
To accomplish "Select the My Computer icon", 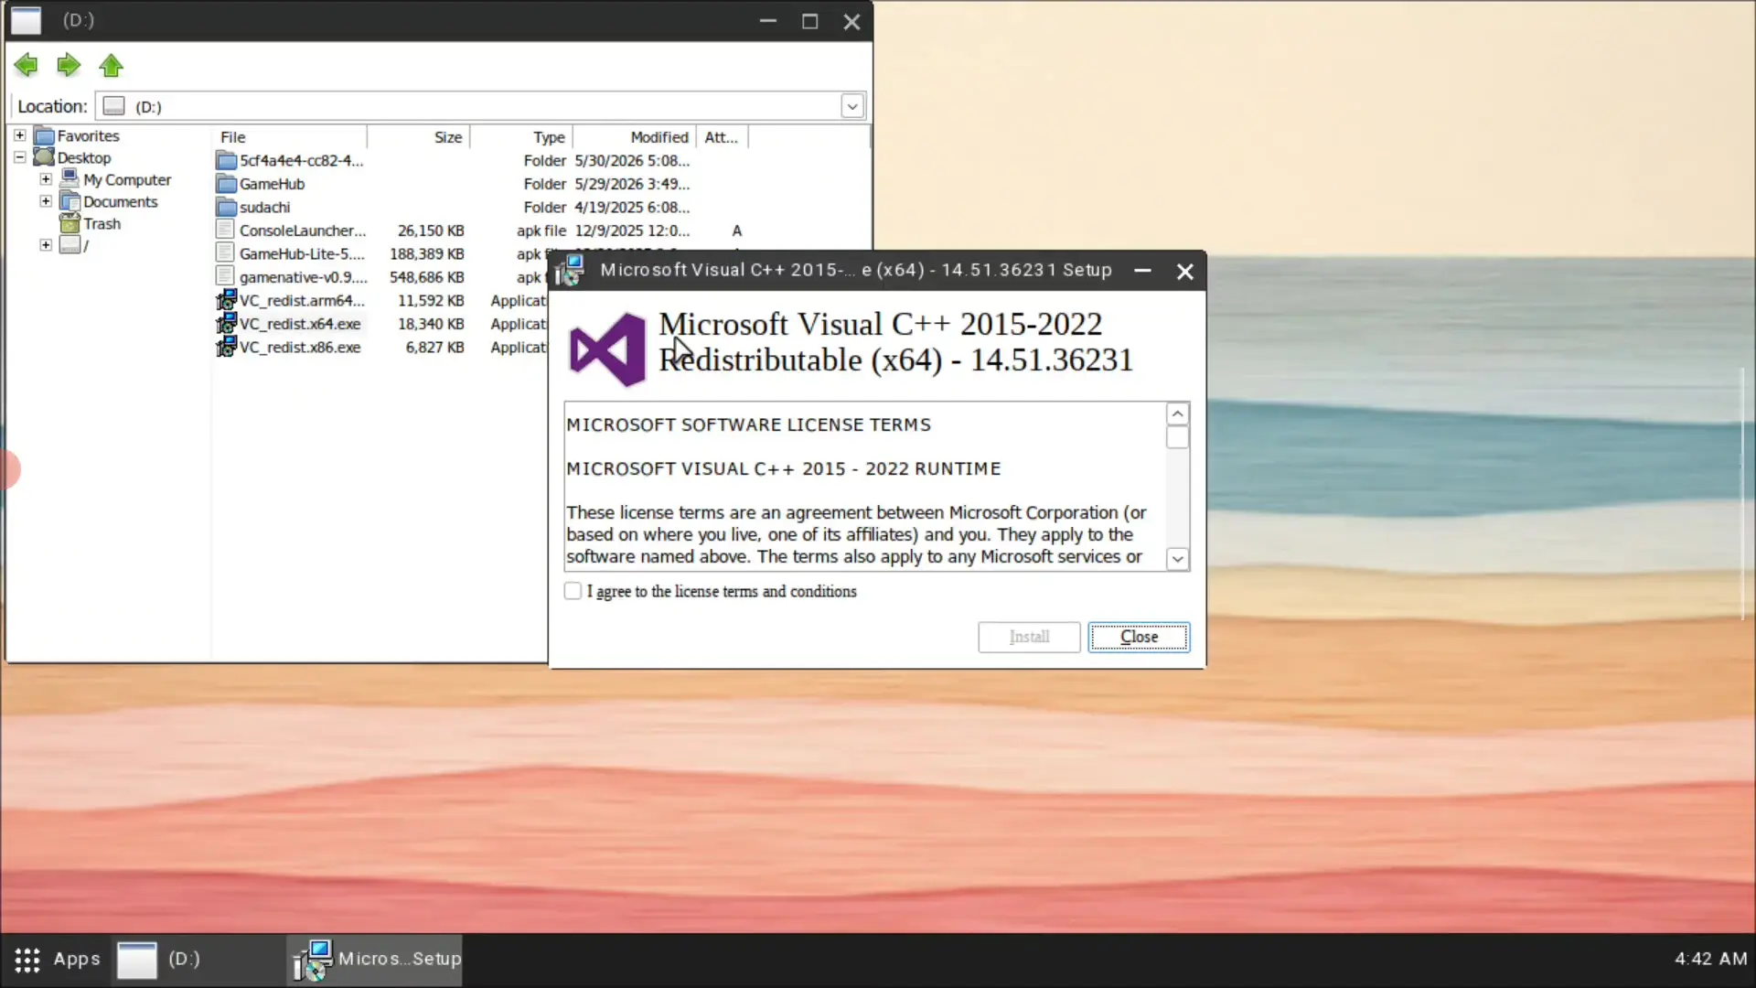I will (x=70, y=179).
